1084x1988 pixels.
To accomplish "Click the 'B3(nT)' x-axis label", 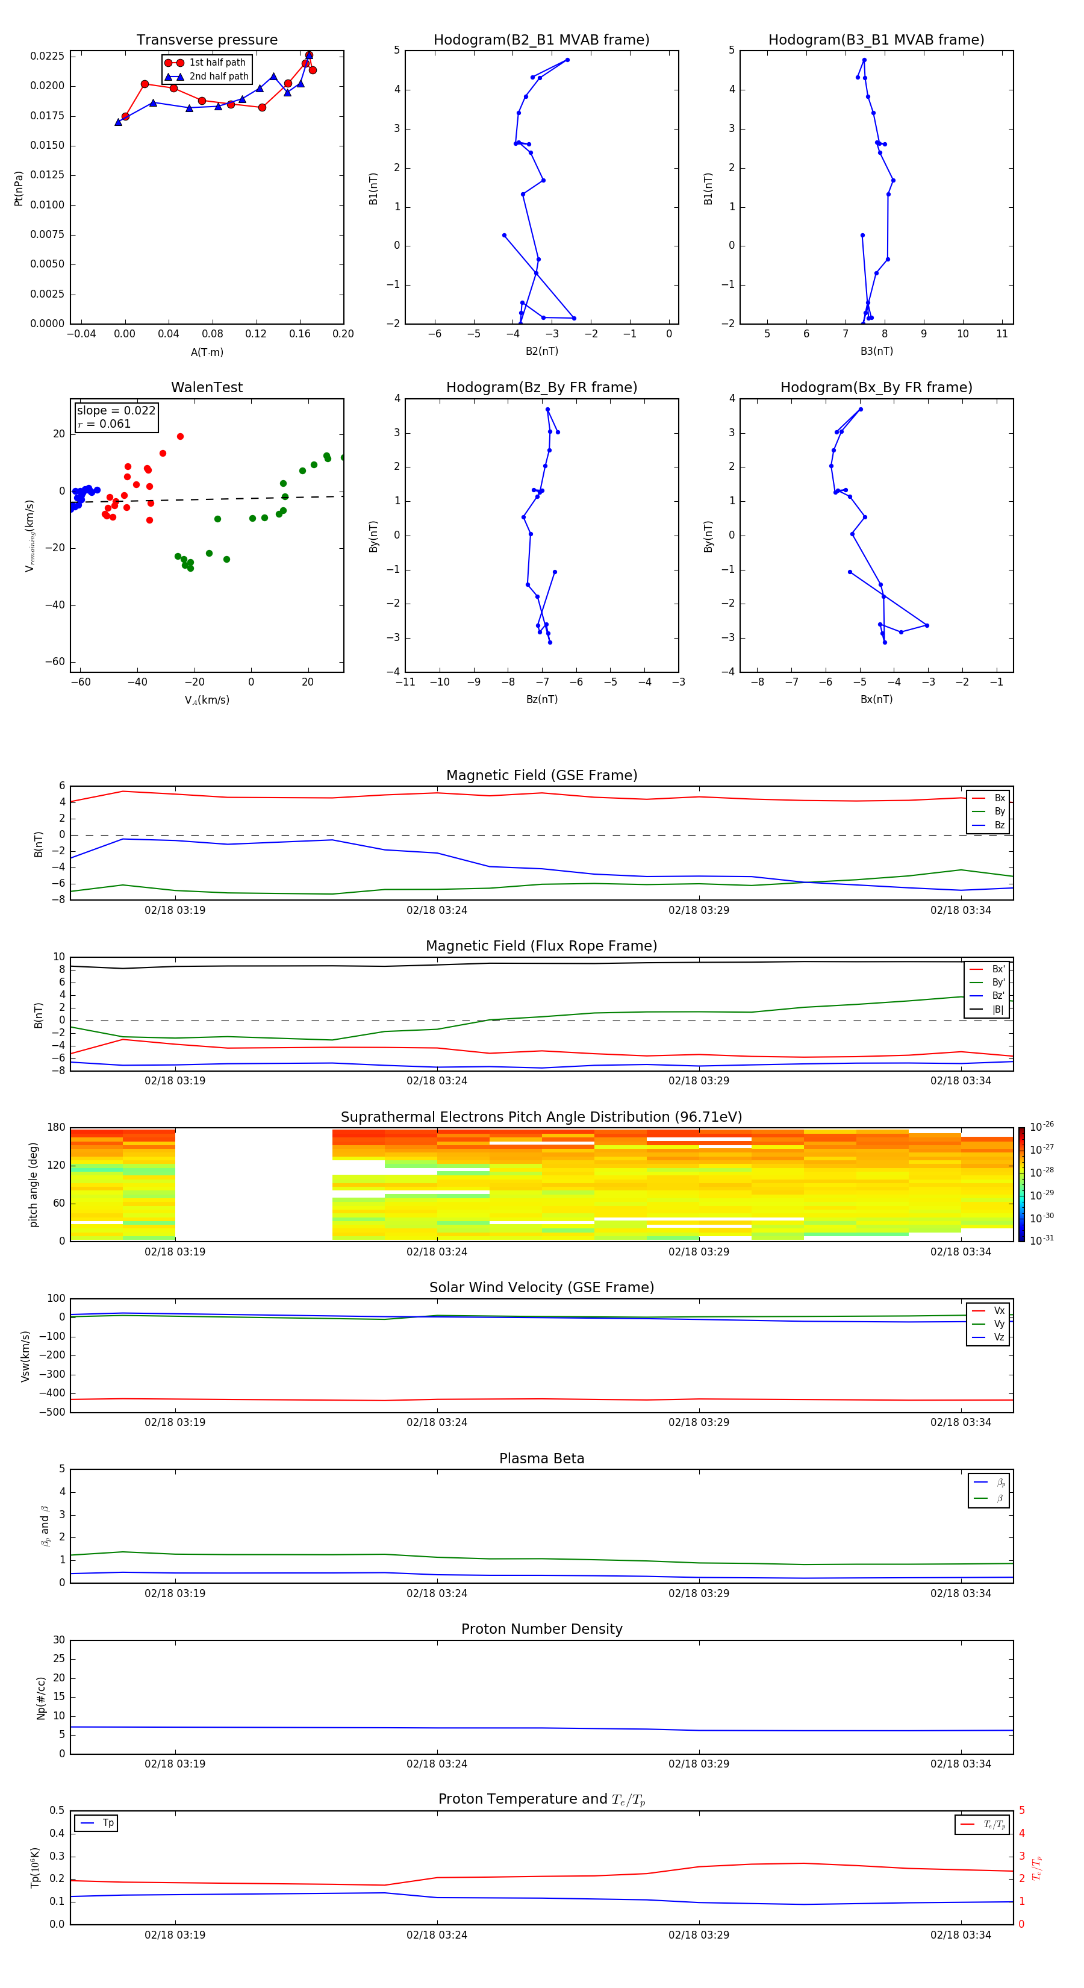I will click(876, 351).
